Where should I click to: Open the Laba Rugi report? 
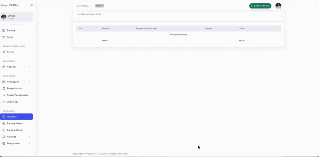pyautogui.click(x=16, y=102)
